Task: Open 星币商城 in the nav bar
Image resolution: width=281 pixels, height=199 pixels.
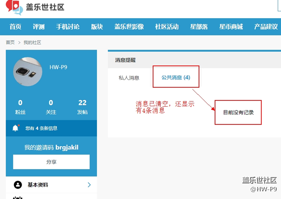Action: click(231, 27)
